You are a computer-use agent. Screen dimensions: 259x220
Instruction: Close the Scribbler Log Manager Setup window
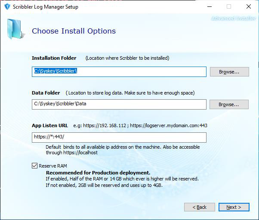249,7
